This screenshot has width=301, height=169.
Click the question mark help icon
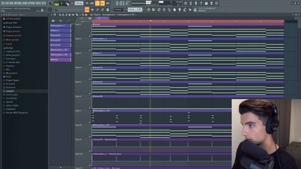pos(201,3)
